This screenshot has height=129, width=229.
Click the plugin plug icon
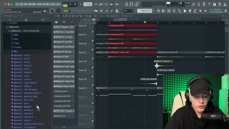click(190, 11)
